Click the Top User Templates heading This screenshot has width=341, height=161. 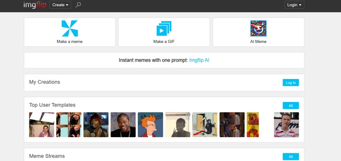[x=52, y=105]
